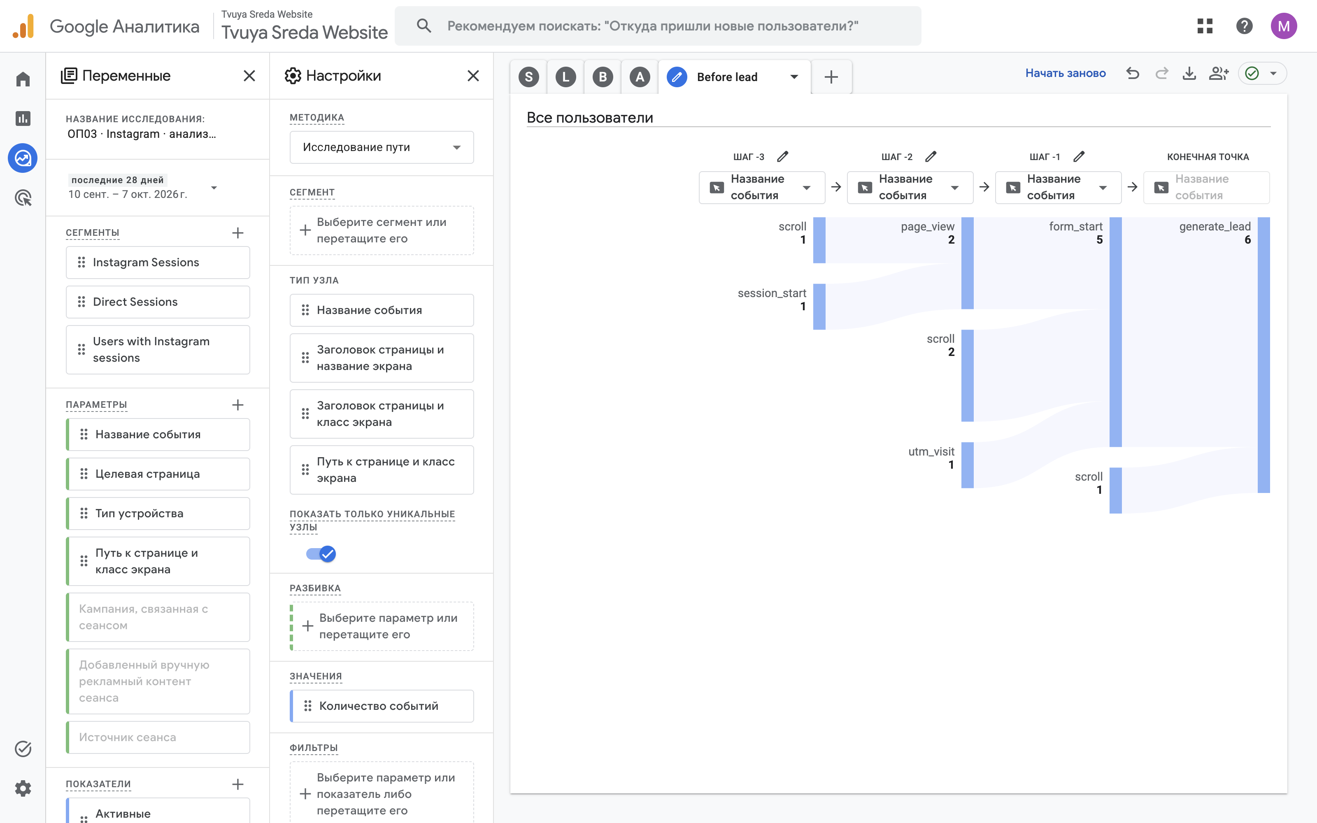Screen dimensions: 1317x823
Task: Select the Instagram Sessions segment
Action: [x=158, y=263]
